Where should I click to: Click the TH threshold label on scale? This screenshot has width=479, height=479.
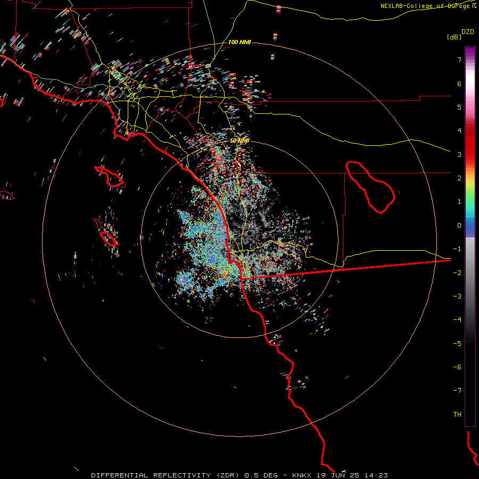[x=457, y=414]
